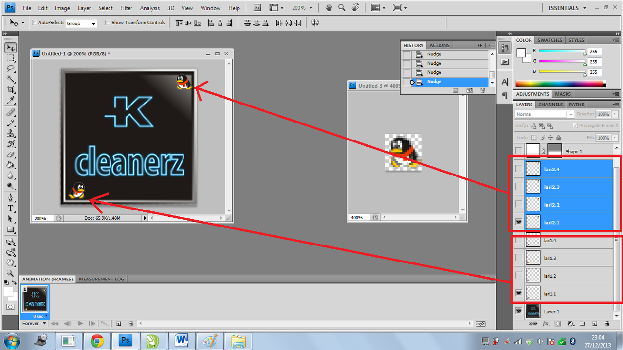The width and height of the screenshot is (623, 350).
Task: Show the lari2.2 layer
Action: click(519, 204)
